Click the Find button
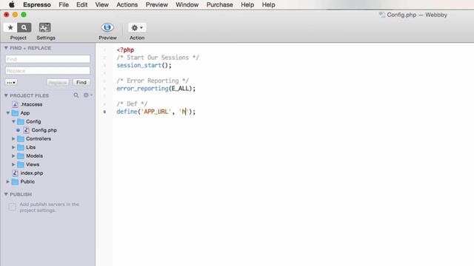This screenshot has width=474, height=266. 81,82
